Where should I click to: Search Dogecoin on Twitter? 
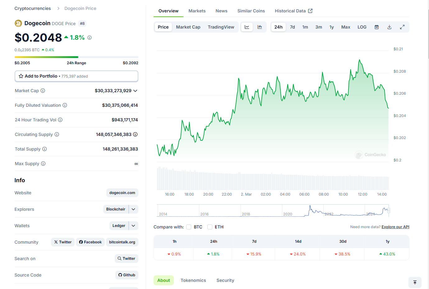[x=127, y=259]
